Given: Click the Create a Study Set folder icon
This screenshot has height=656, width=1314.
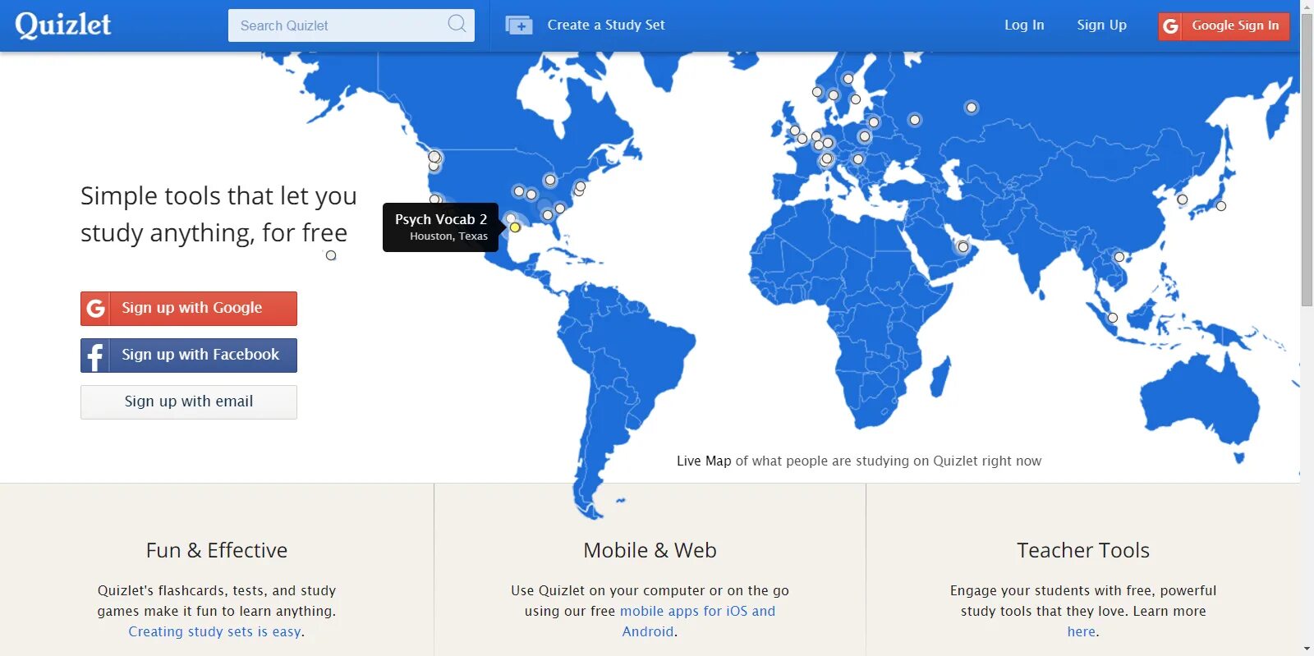Looking at the screenshot, I should pyautogui.click(x=519, y=25).
